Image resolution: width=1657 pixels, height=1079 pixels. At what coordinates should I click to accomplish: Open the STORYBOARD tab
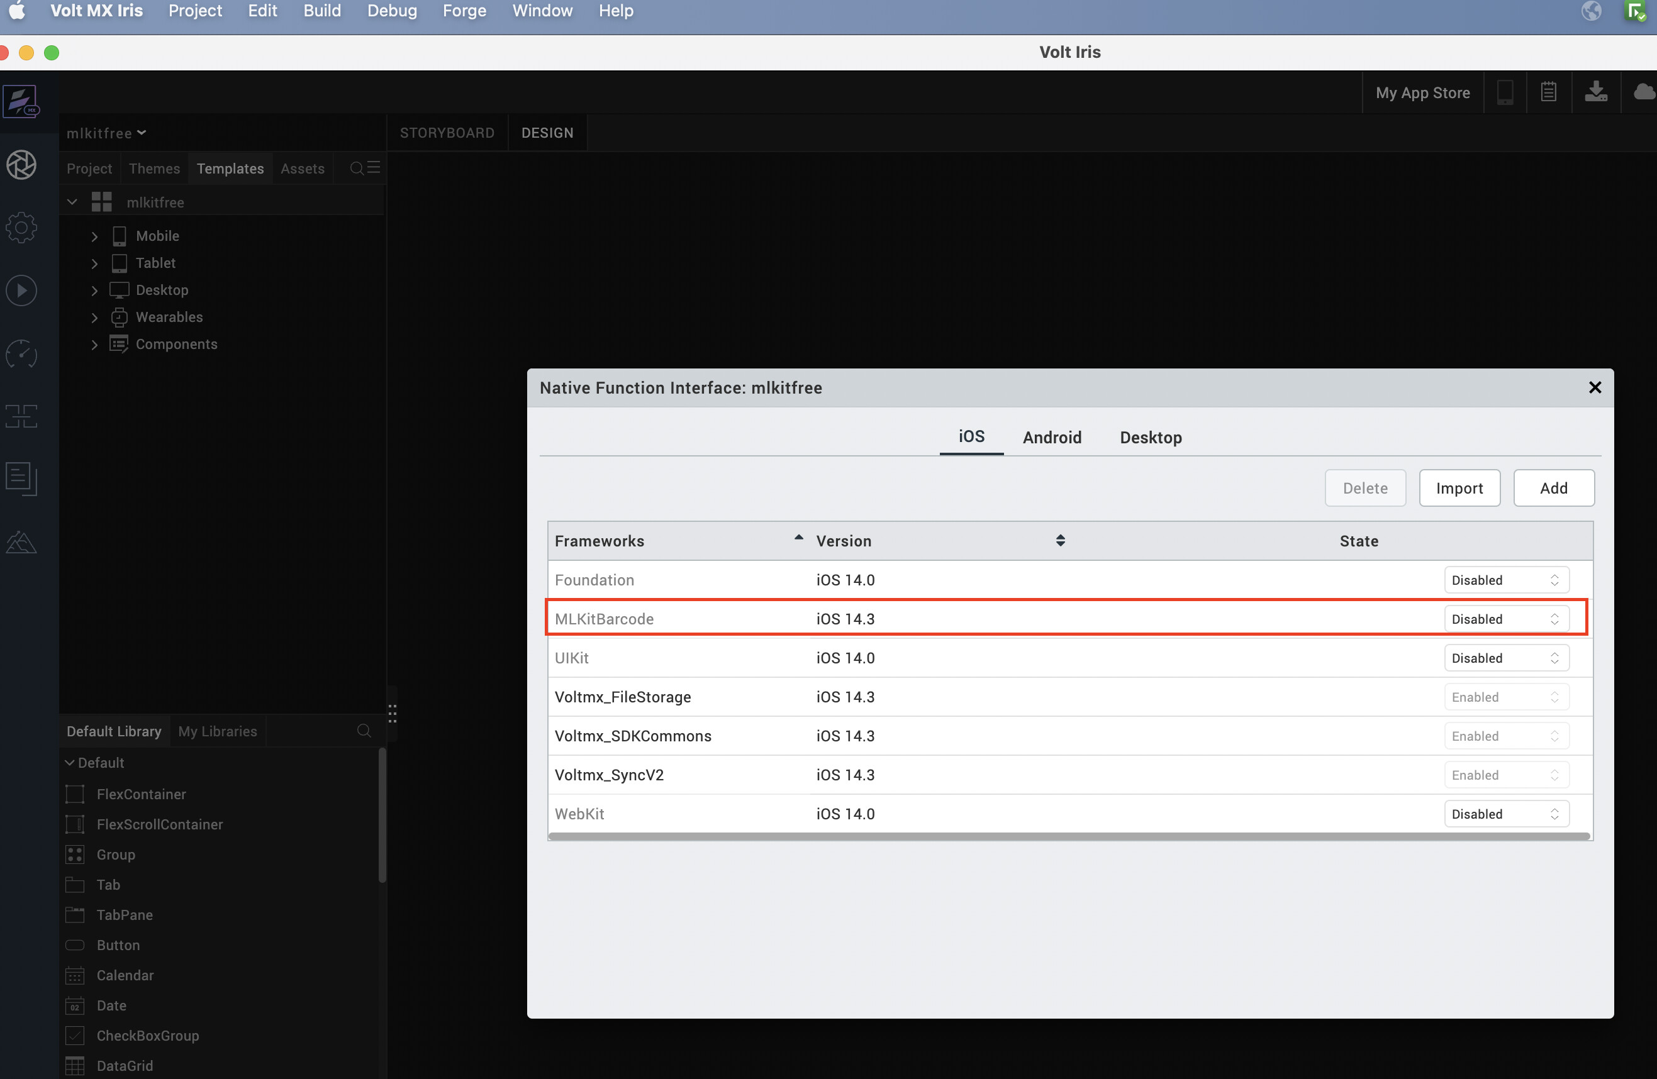coord(447,133)
